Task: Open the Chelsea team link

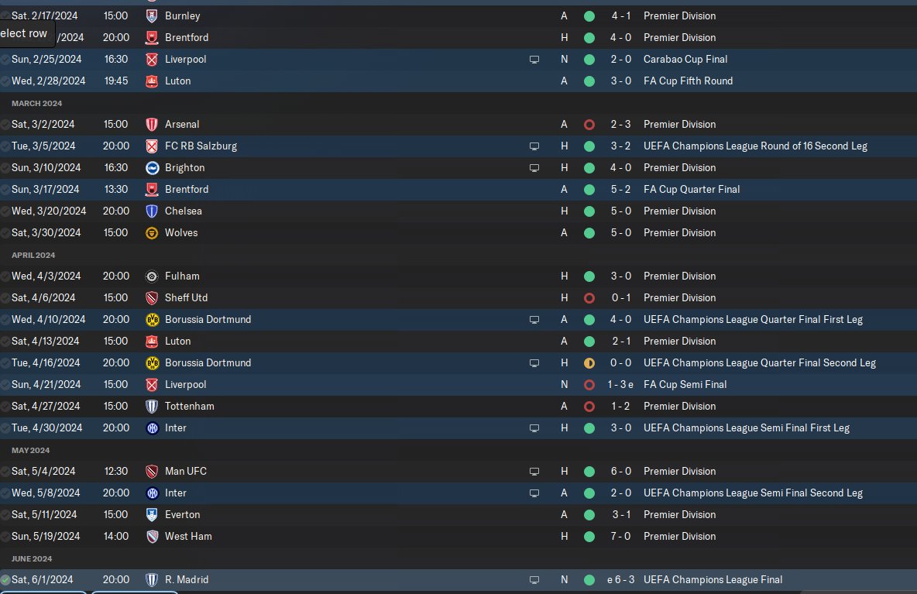Action: tap(183, 211)
